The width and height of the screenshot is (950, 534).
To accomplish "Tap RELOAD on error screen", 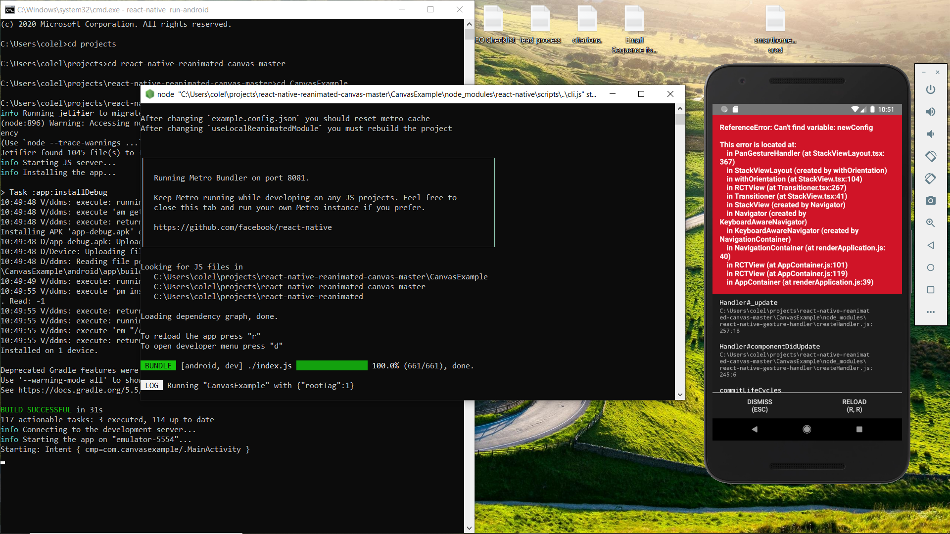I will click(854, 405).
